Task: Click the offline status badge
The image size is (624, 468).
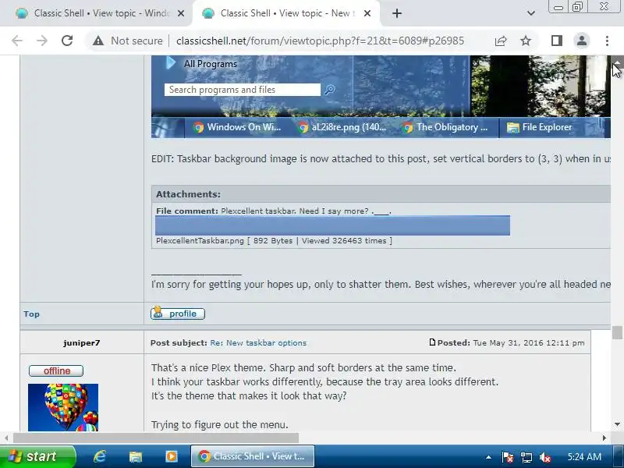Action: pos(56,371)
